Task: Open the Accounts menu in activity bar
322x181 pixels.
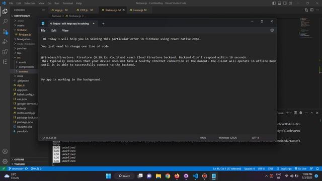Action: pyautogui.click(x=5, y=151)
